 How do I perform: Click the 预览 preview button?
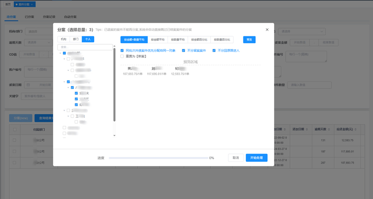(249, 40)
